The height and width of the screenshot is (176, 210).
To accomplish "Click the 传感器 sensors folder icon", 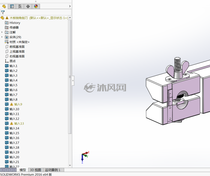I will [7, 28].
